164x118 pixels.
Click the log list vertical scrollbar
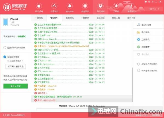[132, 85]
